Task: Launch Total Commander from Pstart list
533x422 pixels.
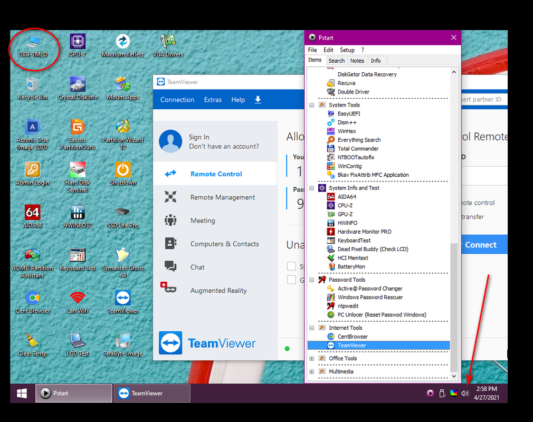Action: 358,149
